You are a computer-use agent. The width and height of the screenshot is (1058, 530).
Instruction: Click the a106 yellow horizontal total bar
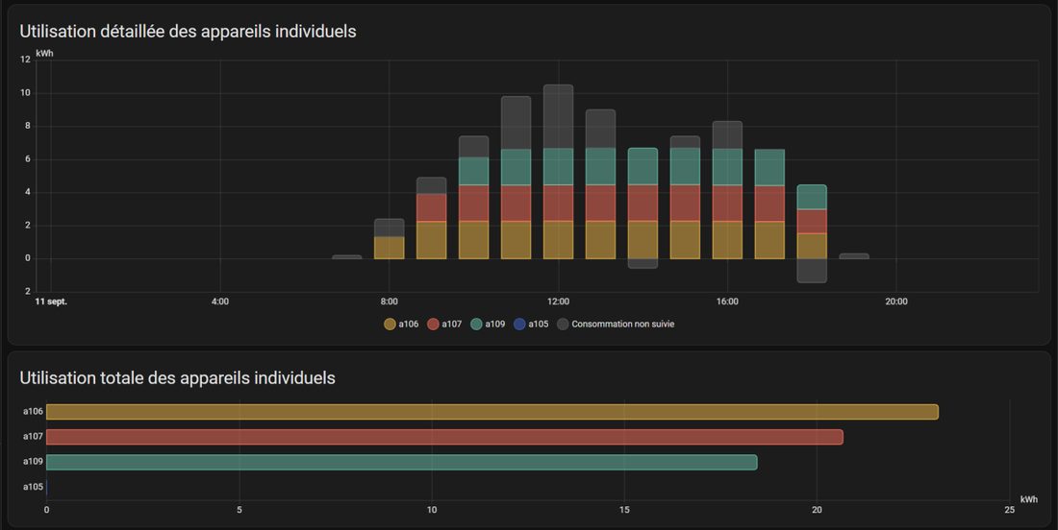[491, 412]
